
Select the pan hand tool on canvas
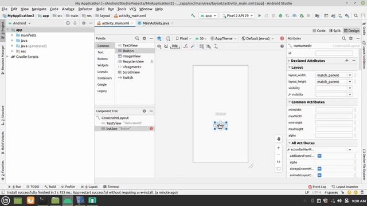[279, 138]
